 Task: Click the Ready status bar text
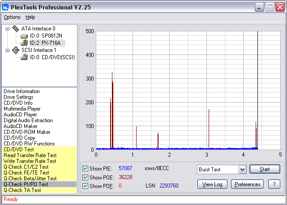[x=11, y=199]
